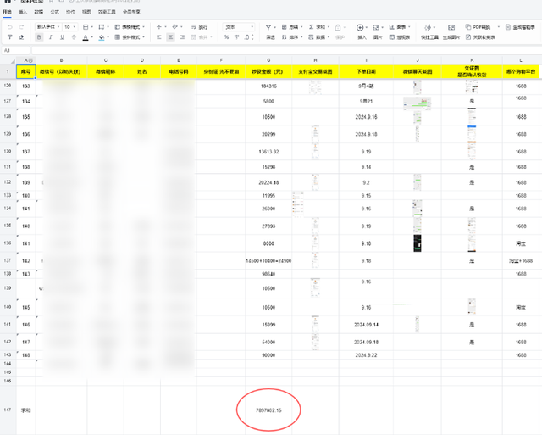Click the 合并 merge cells button
542x435 pixels.
pyautogui.click(x=202, y=37)
